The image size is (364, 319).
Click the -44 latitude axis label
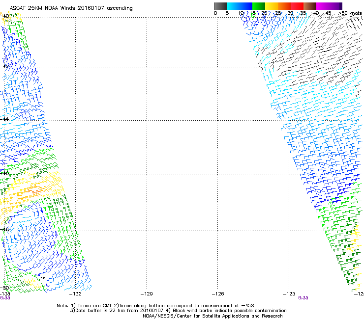click(x=4, y=119)
